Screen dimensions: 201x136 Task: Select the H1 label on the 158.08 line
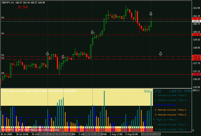point(3,58)
